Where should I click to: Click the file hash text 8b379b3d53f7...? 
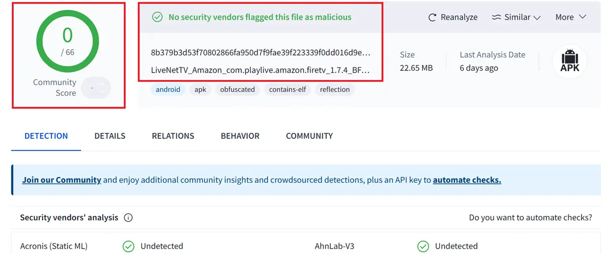pyautogui.click(x=261, y=53)
